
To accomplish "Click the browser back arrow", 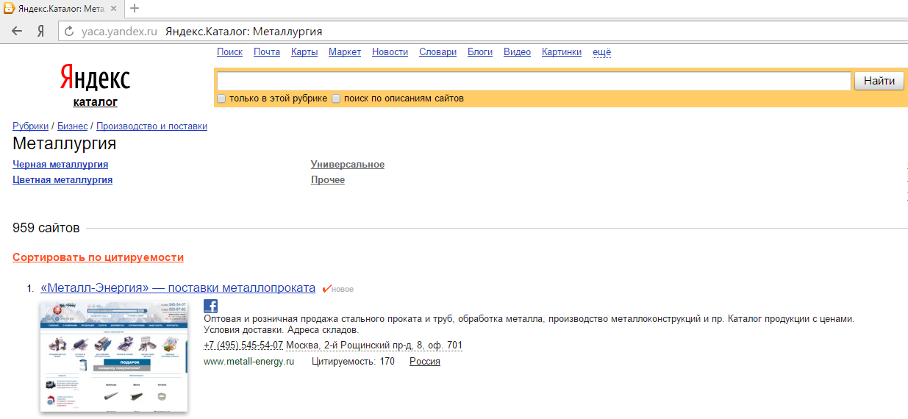I will tap(17, 32).
